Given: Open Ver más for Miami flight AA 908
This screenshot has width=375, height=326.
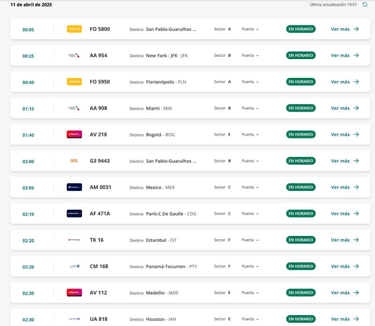Looking at the screenshot, I should click(345, 108).
